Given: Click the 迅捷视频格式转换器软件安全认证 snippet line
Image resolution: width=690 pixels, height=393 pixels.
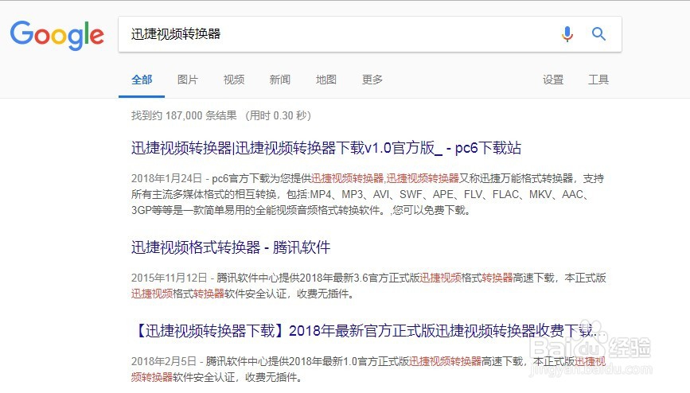Looking at the screenshot, I should (243, 294).
